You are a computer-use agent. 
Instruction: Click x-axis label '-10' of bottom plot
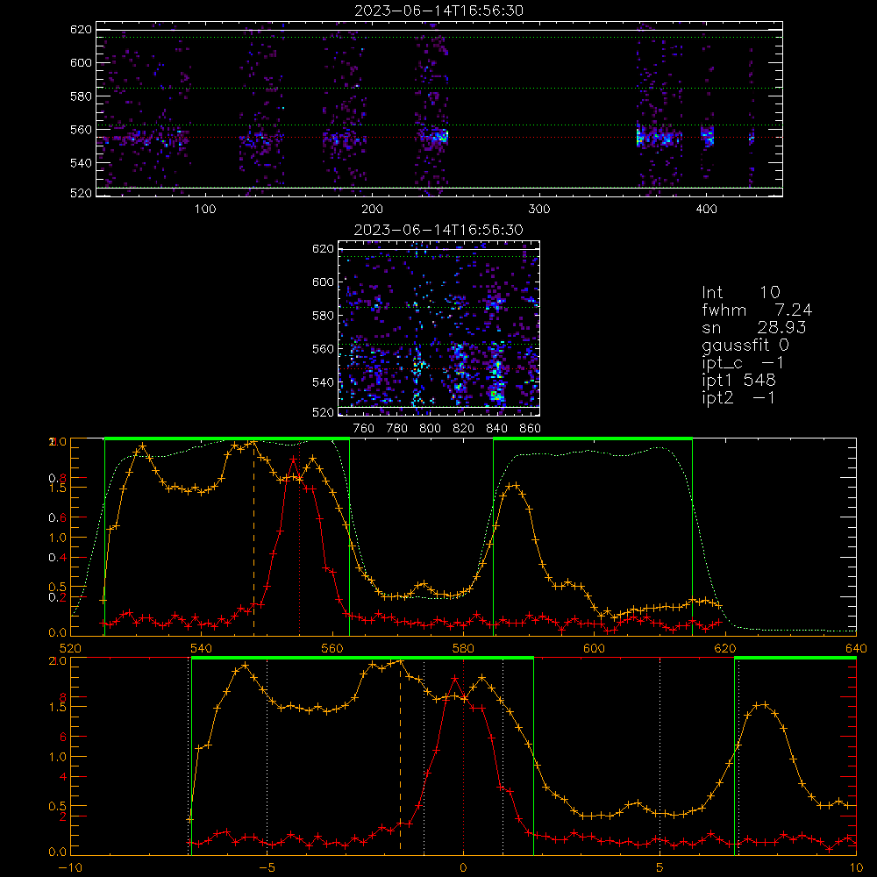click(x=70, y=868)
